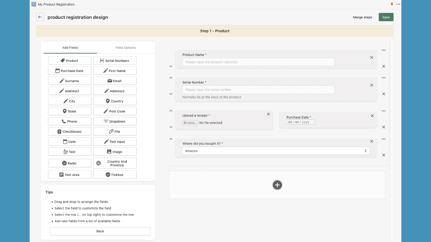Add a Purchase Date field

(x=69, y=70)
